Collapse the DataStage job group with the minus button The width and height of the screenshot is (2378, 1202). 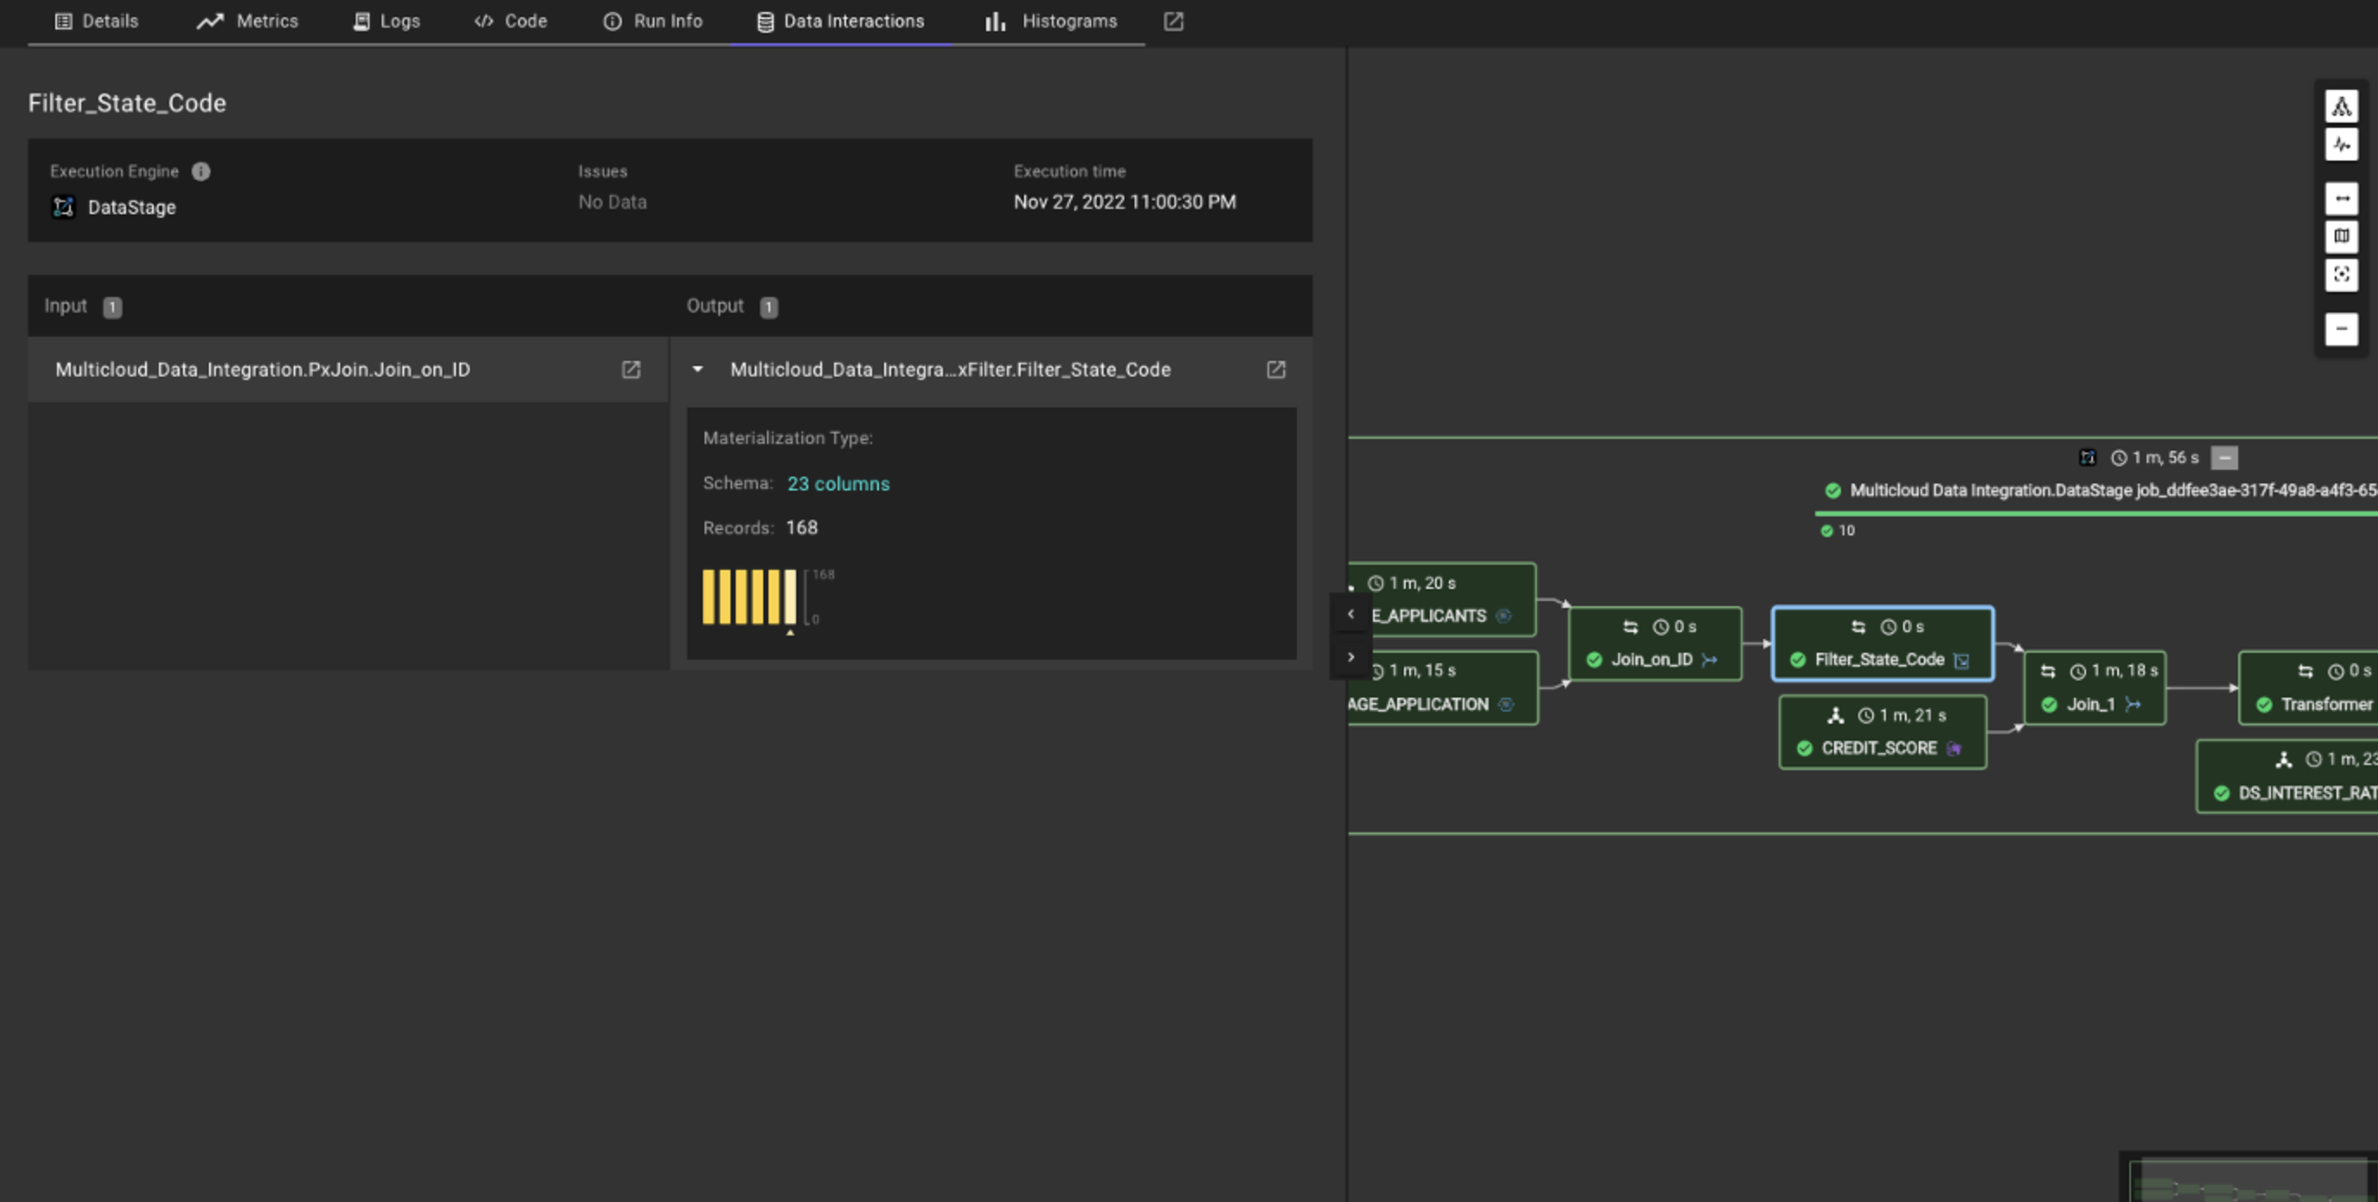click(x=2223, y=458)
